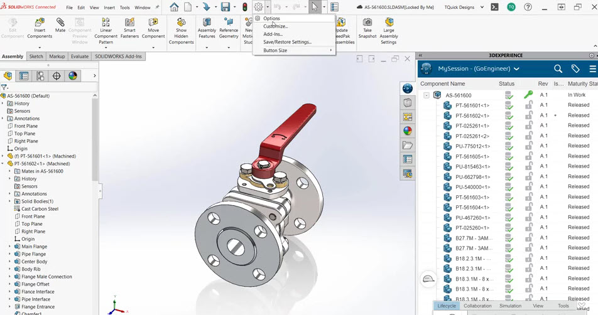The height and width of the screenshot is (315, 598).
Task: Open the Collaboration tab at bottom
Action: click(x=477, y=306)
